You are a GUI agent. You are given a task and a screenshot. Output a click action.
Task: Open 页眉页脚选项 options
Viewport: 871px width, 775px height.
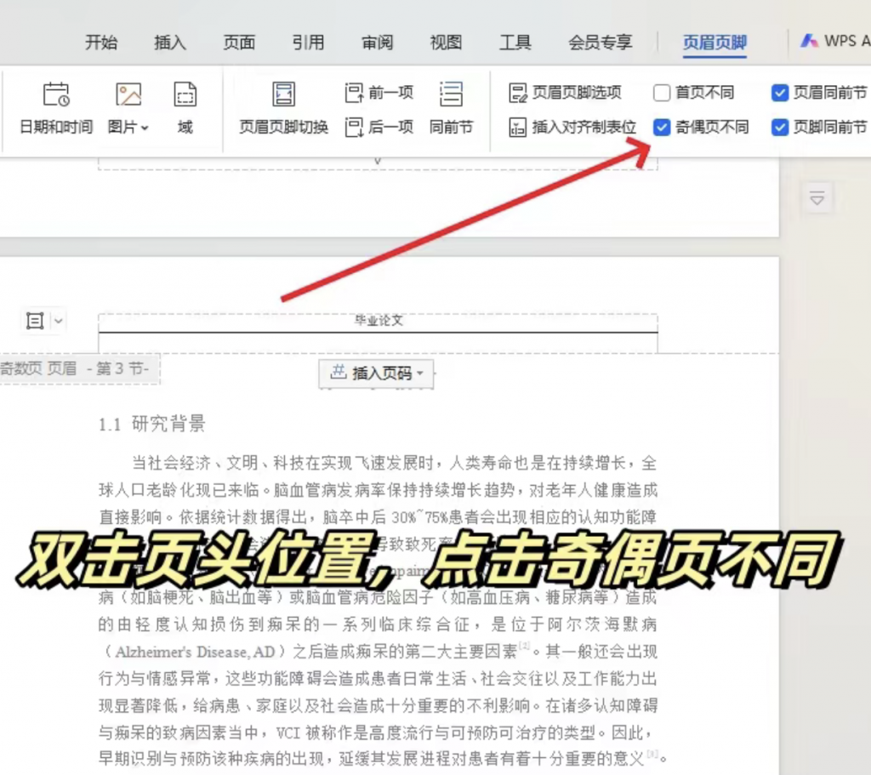(566, 92)
